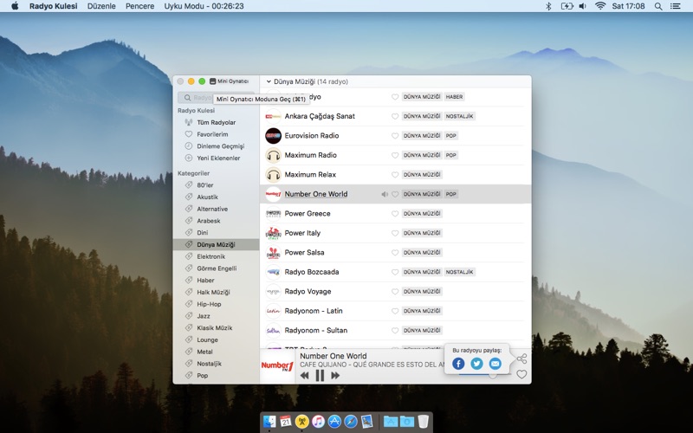Viewport: 693px width, 433px height.
Task: Favorite the playing station in player bar
Action: pos(521,374)
